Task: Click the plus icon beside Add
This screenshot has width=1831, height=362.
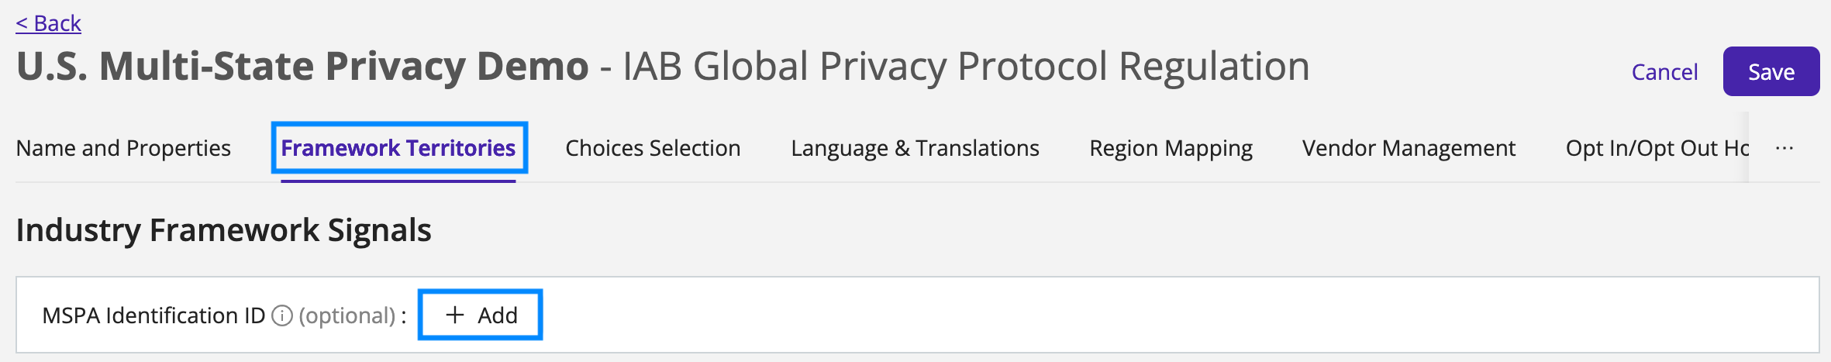Action: pos(455,315)
